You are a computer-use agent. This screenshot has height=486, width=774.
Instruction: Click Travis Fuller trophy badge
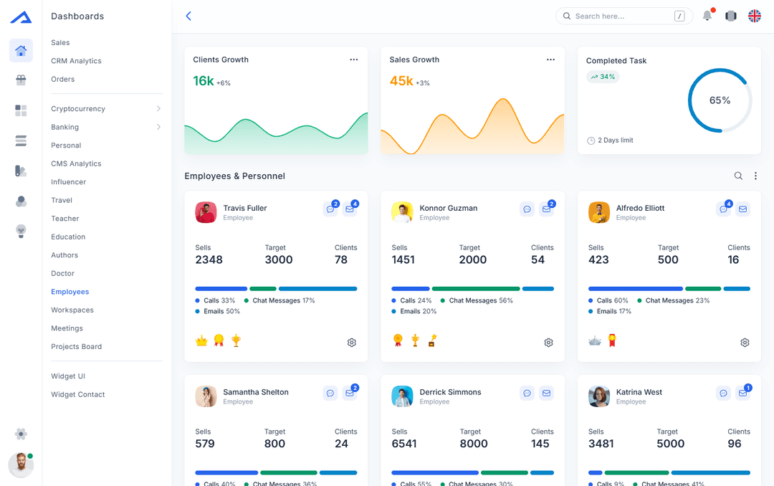click(x=236, y=340)
